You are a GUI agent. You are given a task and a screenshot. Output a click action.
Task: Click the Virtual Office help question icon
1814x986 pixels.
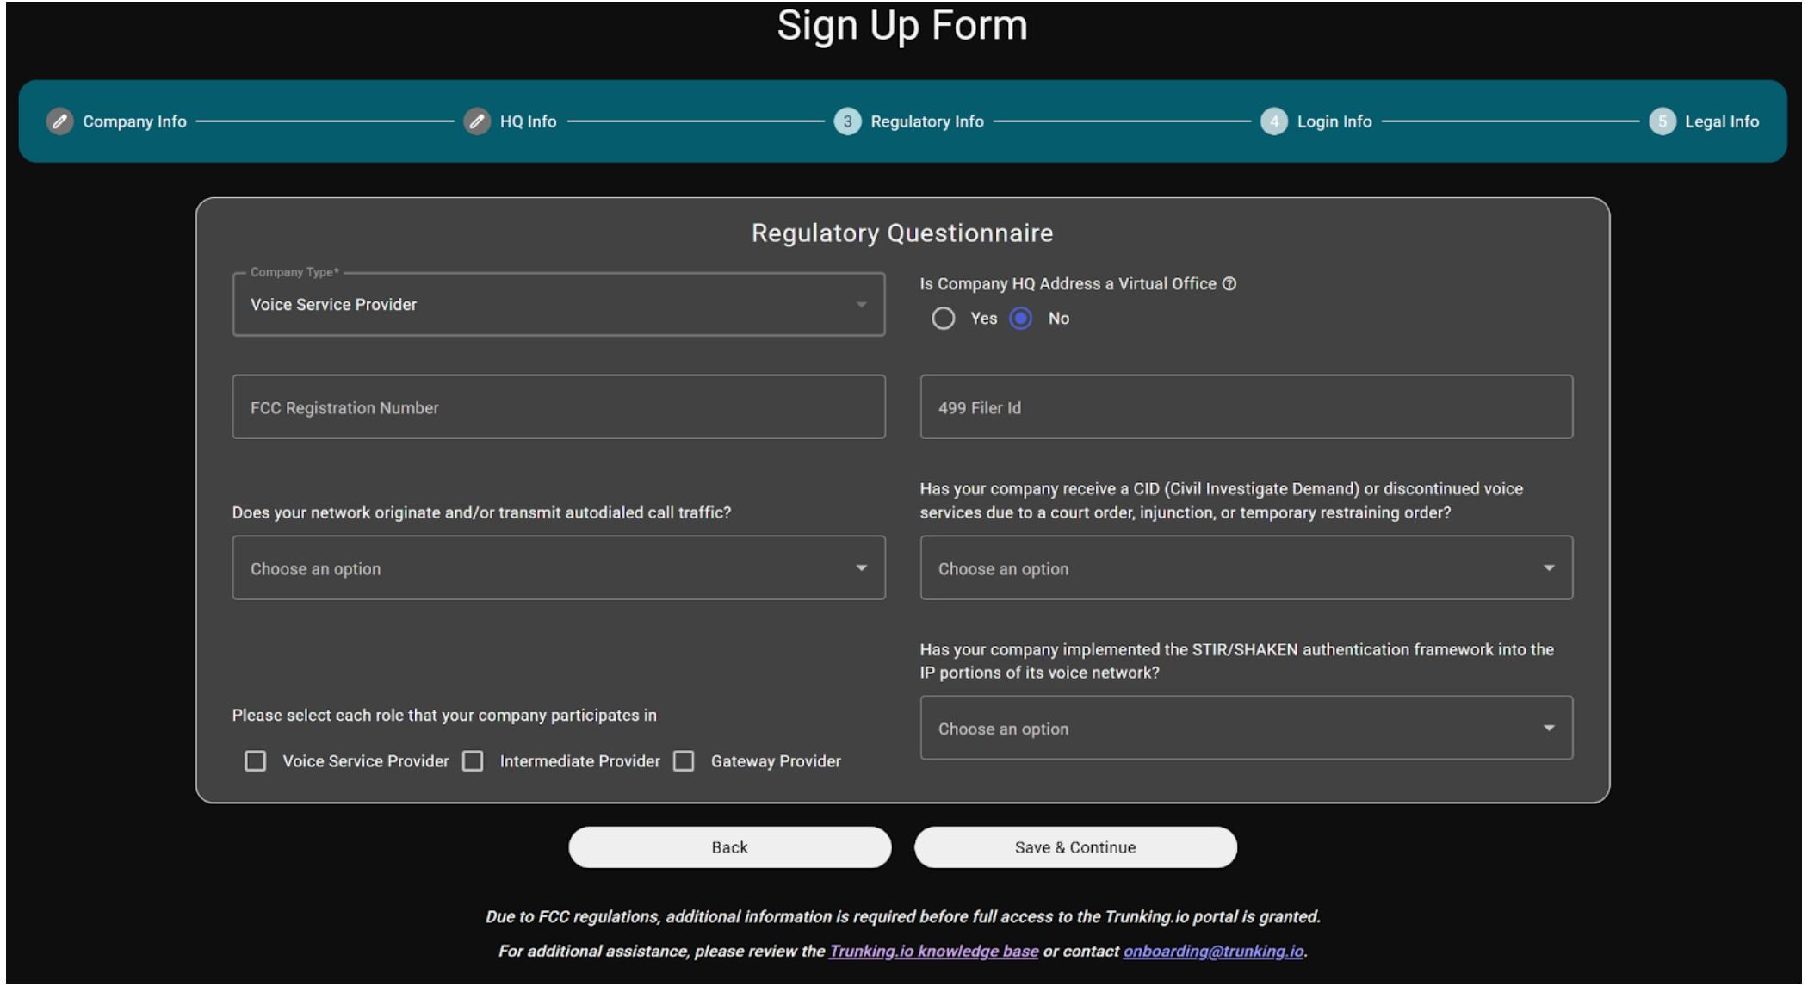click(x=1229, y=284)
